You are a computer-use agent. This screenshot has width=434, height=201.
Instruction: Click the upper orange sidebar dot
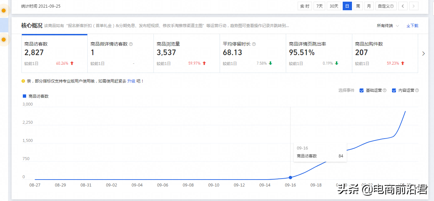click(4, 11)
